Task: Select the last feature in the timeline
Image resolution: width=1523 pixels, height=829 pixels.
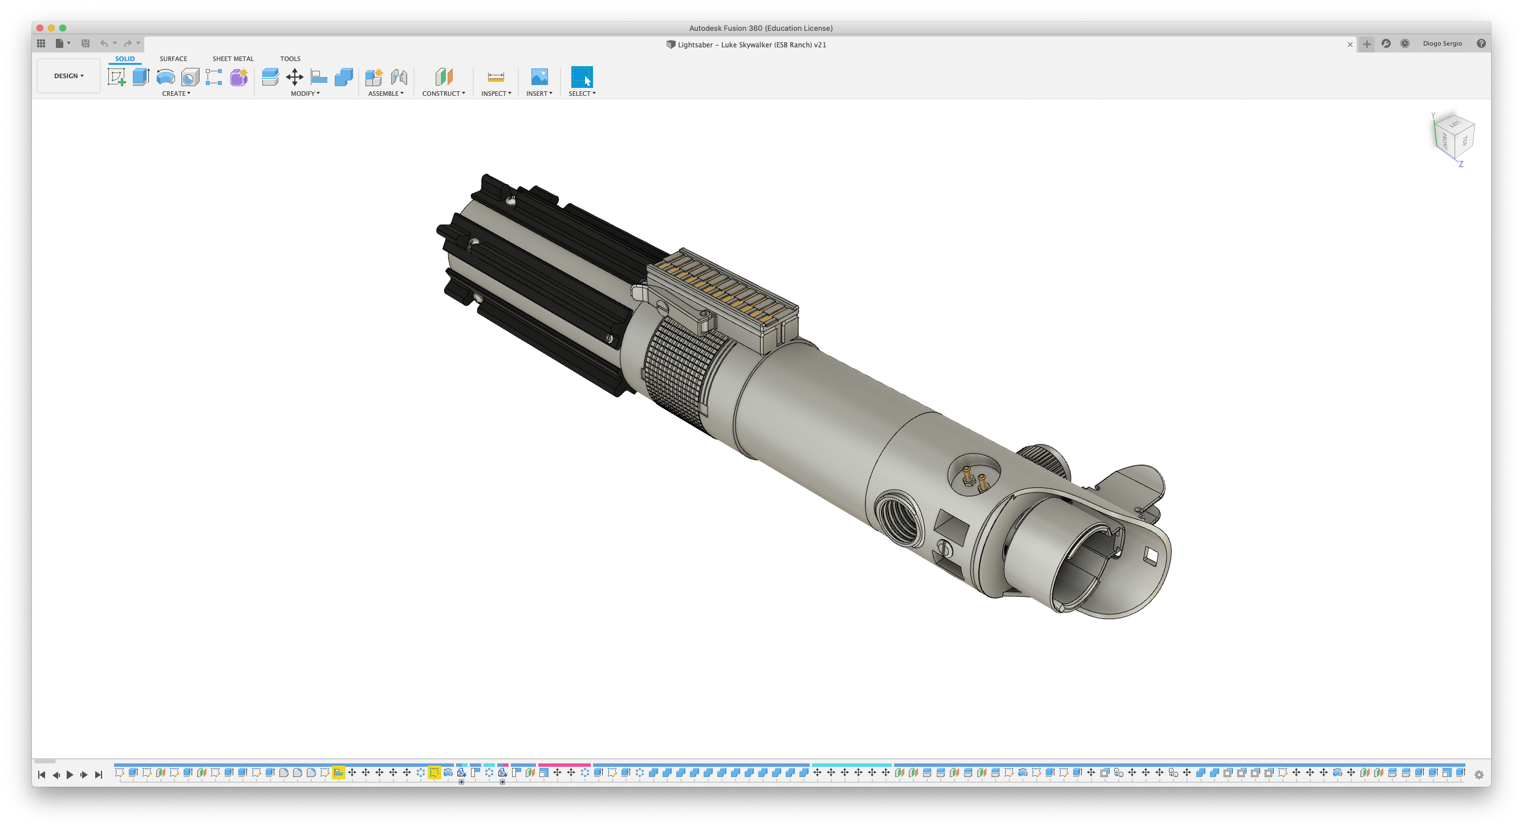Action: pos(1460,772)
